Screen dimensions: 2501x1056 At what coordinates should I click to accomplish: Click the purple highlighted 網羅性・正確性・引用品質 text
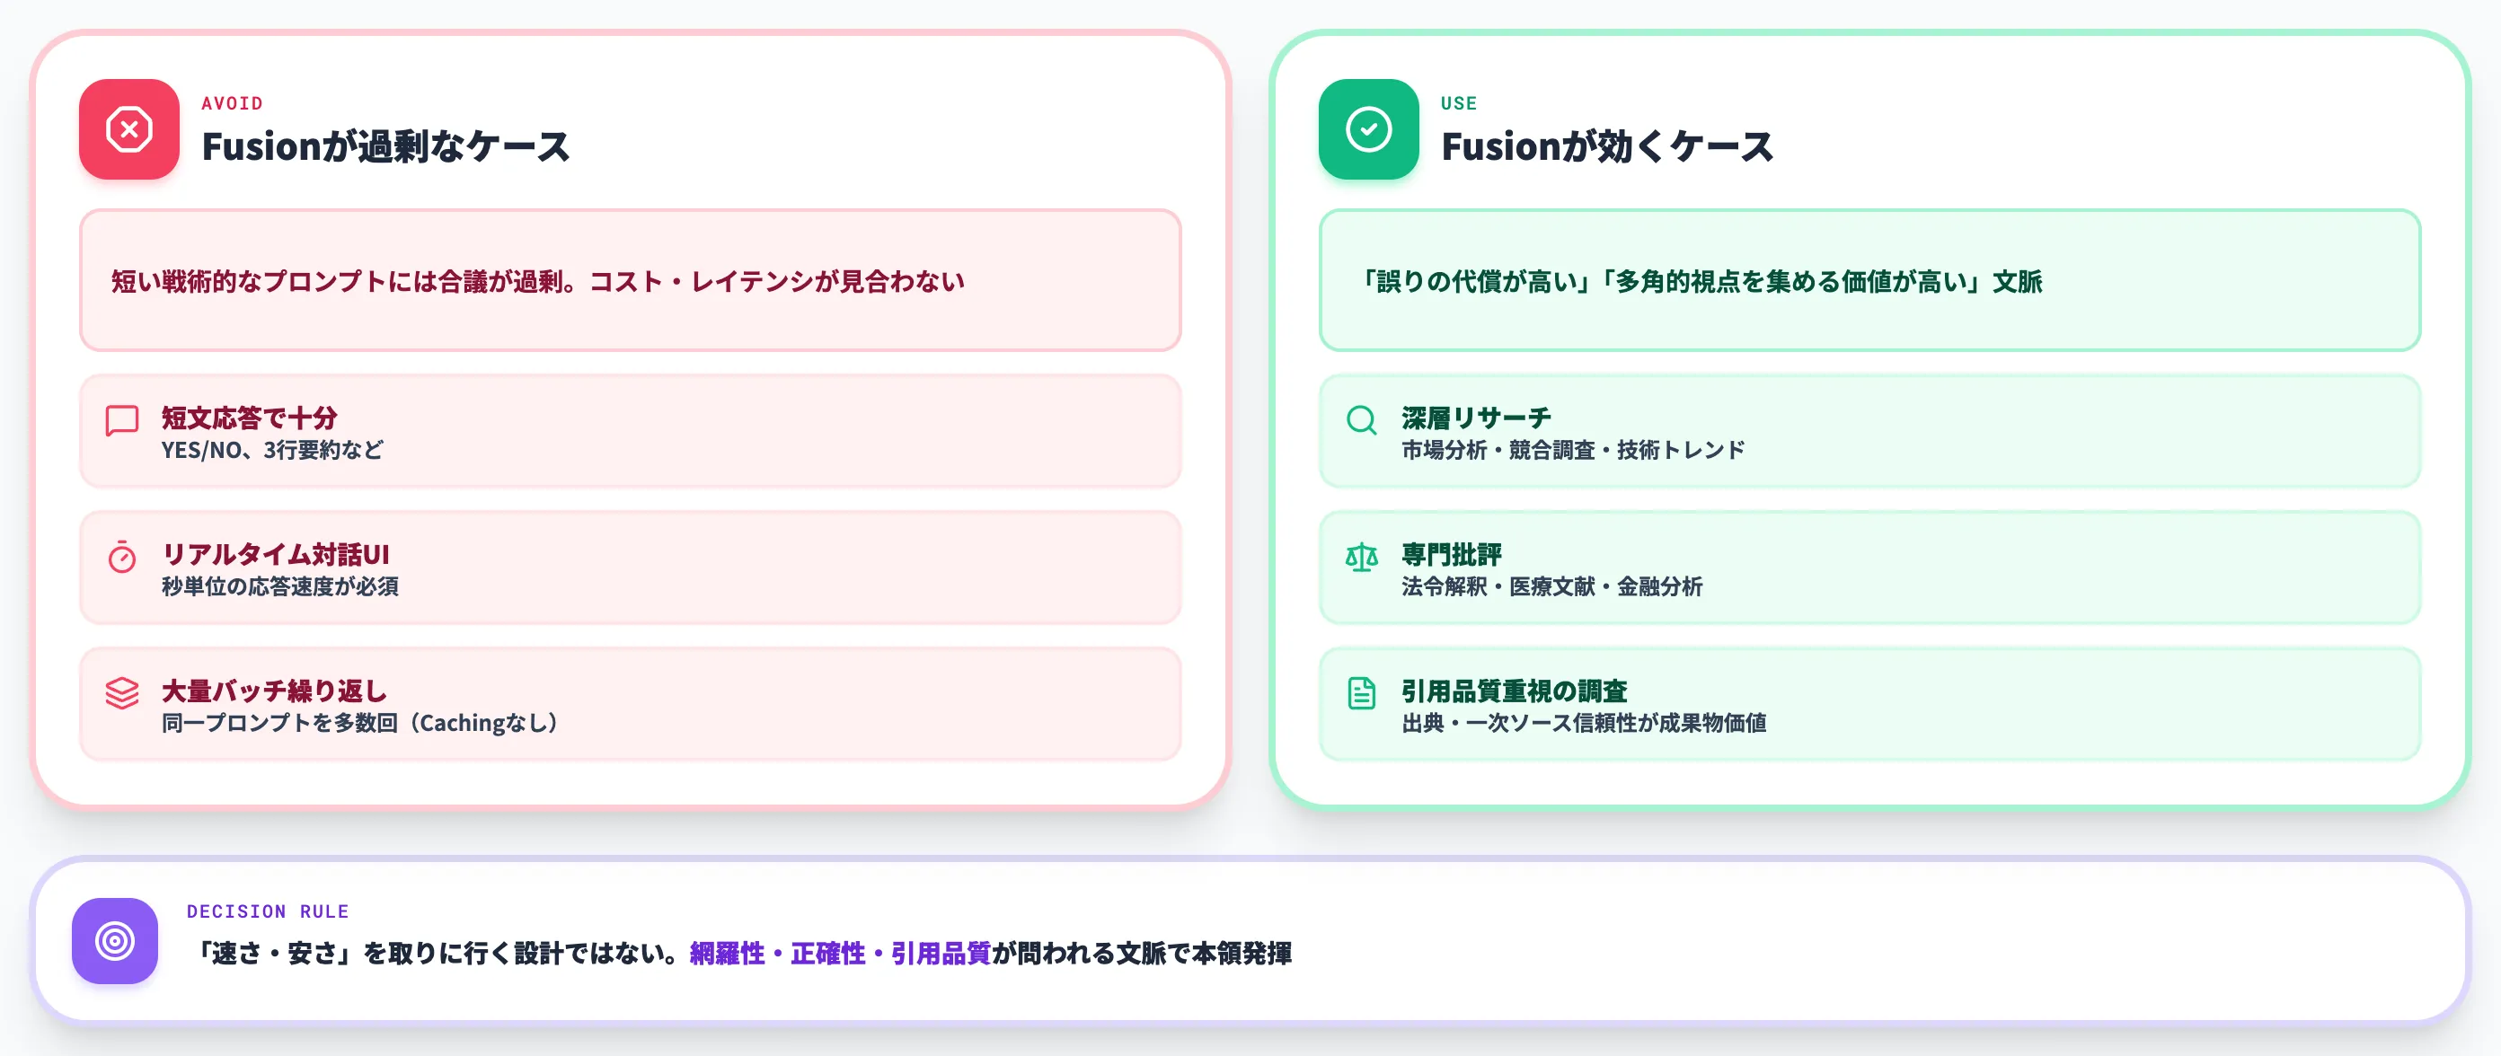pos(840,953)
